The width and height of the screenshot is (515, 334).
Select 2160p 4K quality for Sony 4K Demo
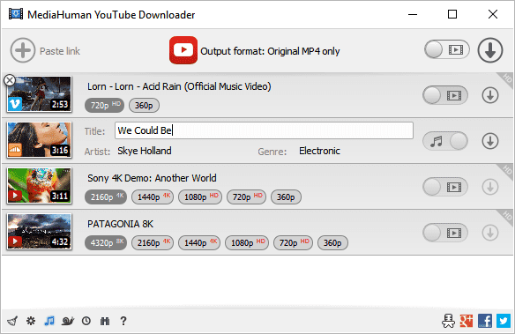point(106,197)
